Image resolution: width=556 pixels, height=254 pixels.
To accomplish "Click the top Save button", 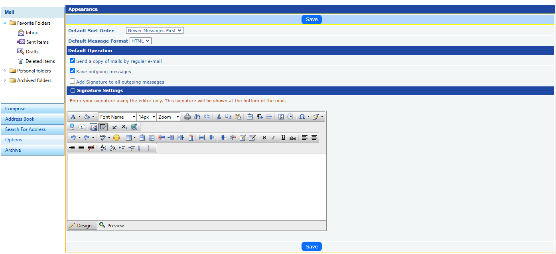I will coord(312,20).
